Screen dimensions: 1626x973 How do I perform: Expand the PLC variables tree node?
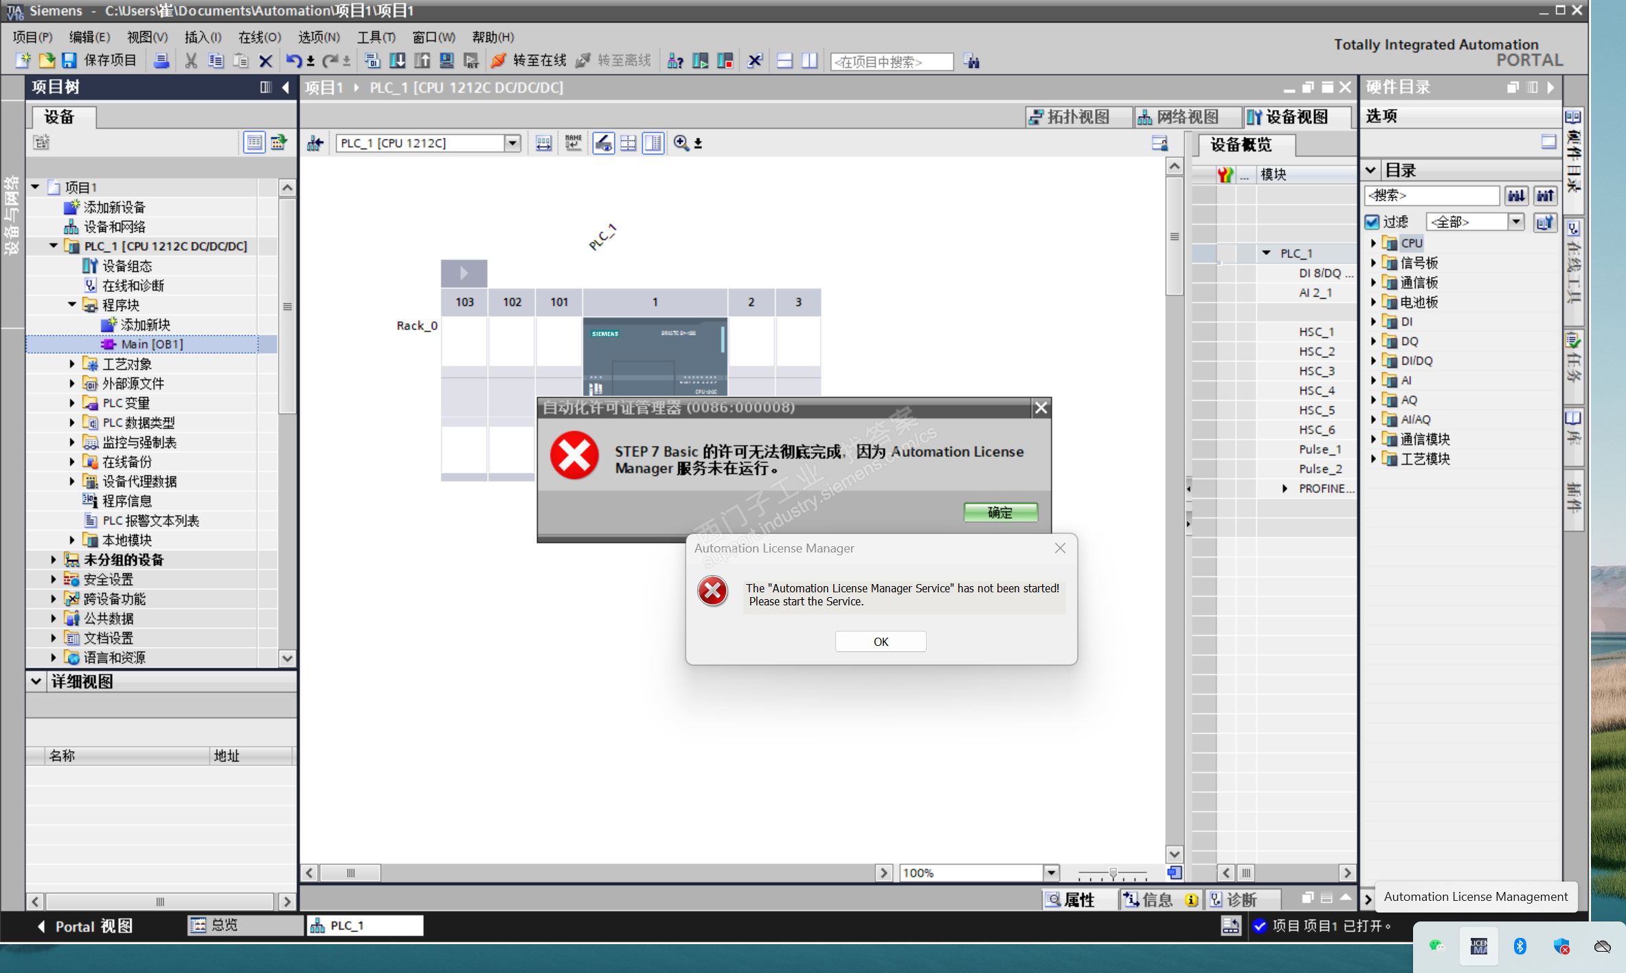click(x=72, y=403)
